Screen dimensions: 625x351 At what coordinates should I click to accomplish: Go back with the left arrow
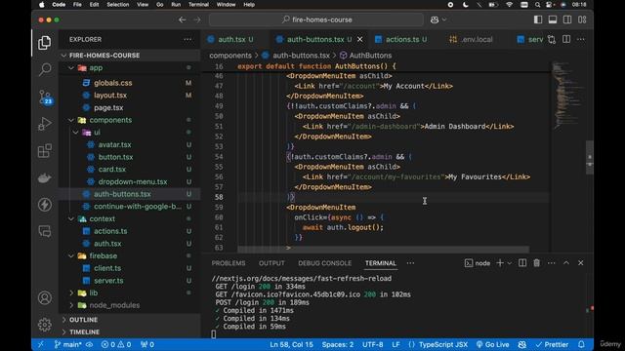(183, 19)
